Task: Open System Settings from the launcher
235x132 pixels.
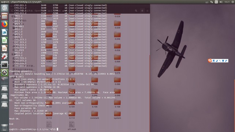Action: pyautogui.click(x=4, y=56)
